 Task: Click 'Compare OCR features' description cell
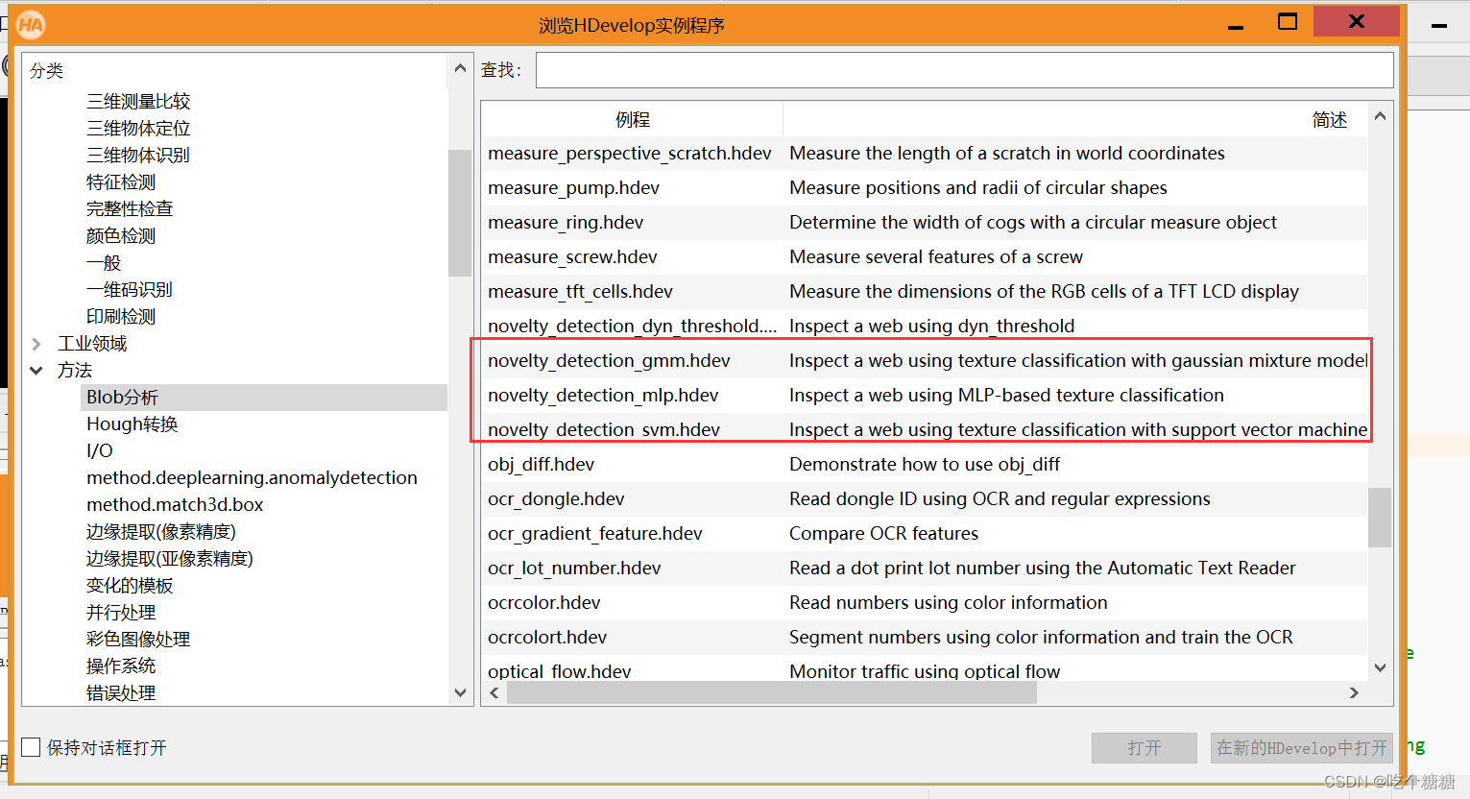[x=883, y=534]
